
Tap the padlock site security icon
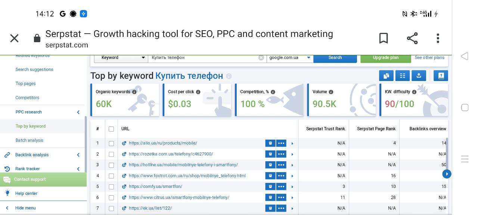[37, 38]
